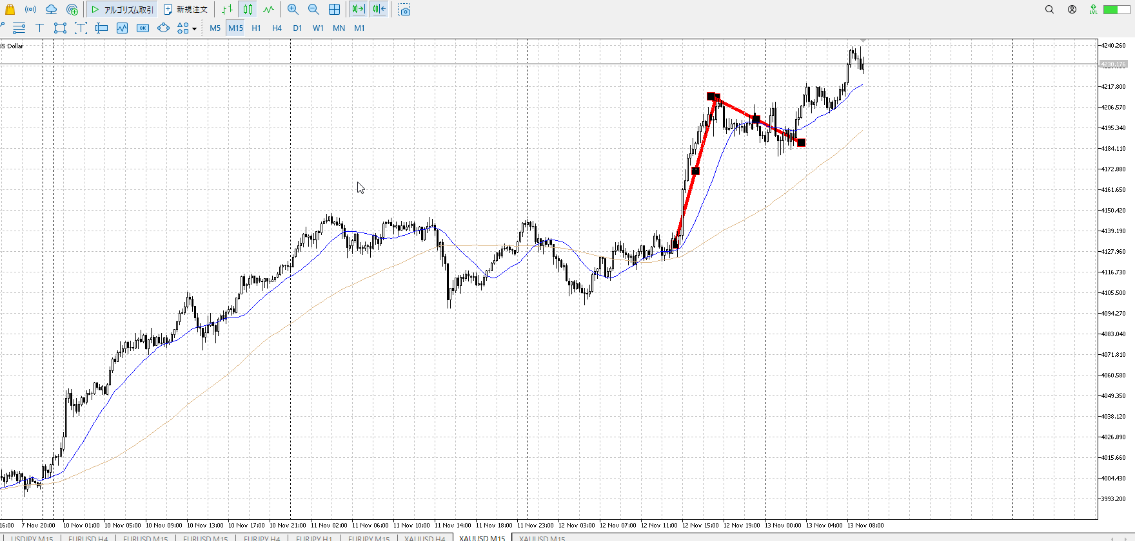Select the text label drawing tool
Image resolution: width=1135 pixels, height=541 pixels.
tap(39, 28)
